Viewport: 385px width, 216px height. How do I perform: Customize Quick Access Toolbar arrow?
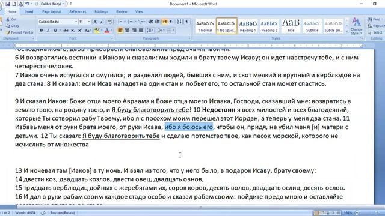coord(71,4)
